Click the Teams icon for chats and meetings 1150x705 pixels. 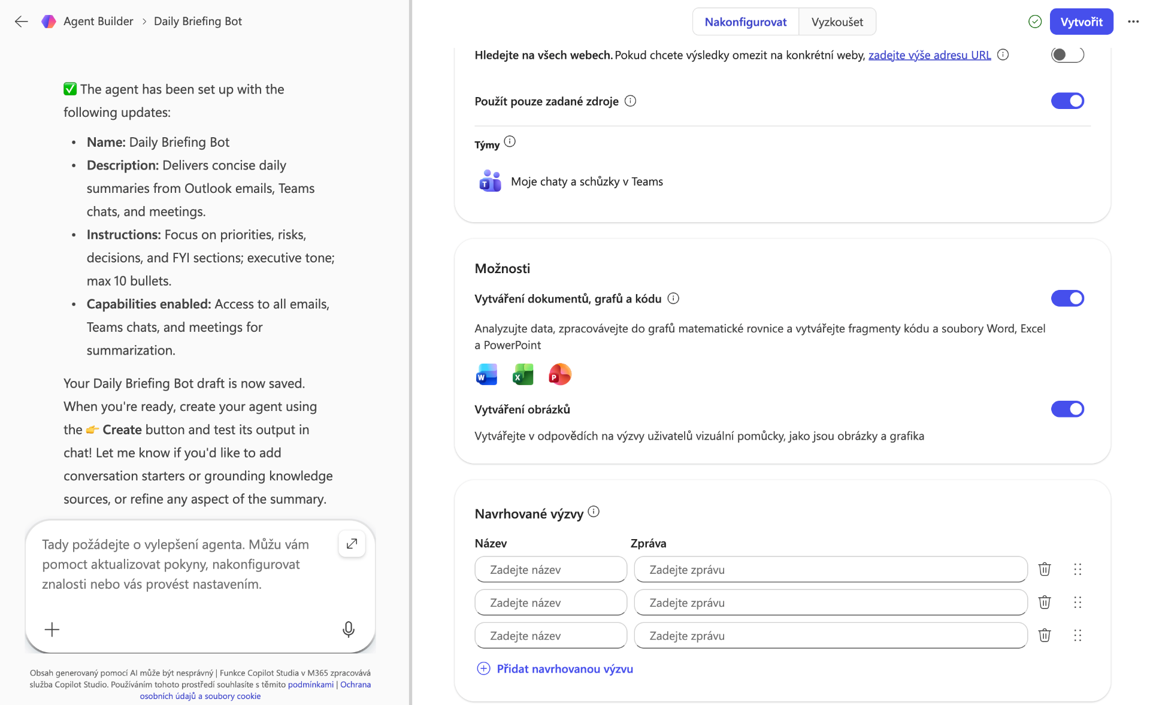click(x=490, y=181)
